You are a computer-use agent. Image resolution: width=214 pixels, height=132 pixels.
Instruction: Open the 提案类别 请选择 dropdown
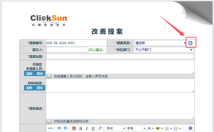point(160,43)
